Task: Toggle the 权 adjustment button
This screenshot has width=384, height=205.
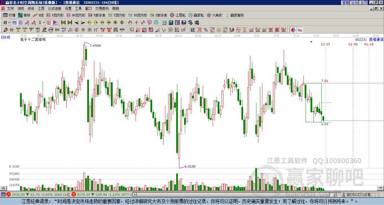Action: coord(49,23)
